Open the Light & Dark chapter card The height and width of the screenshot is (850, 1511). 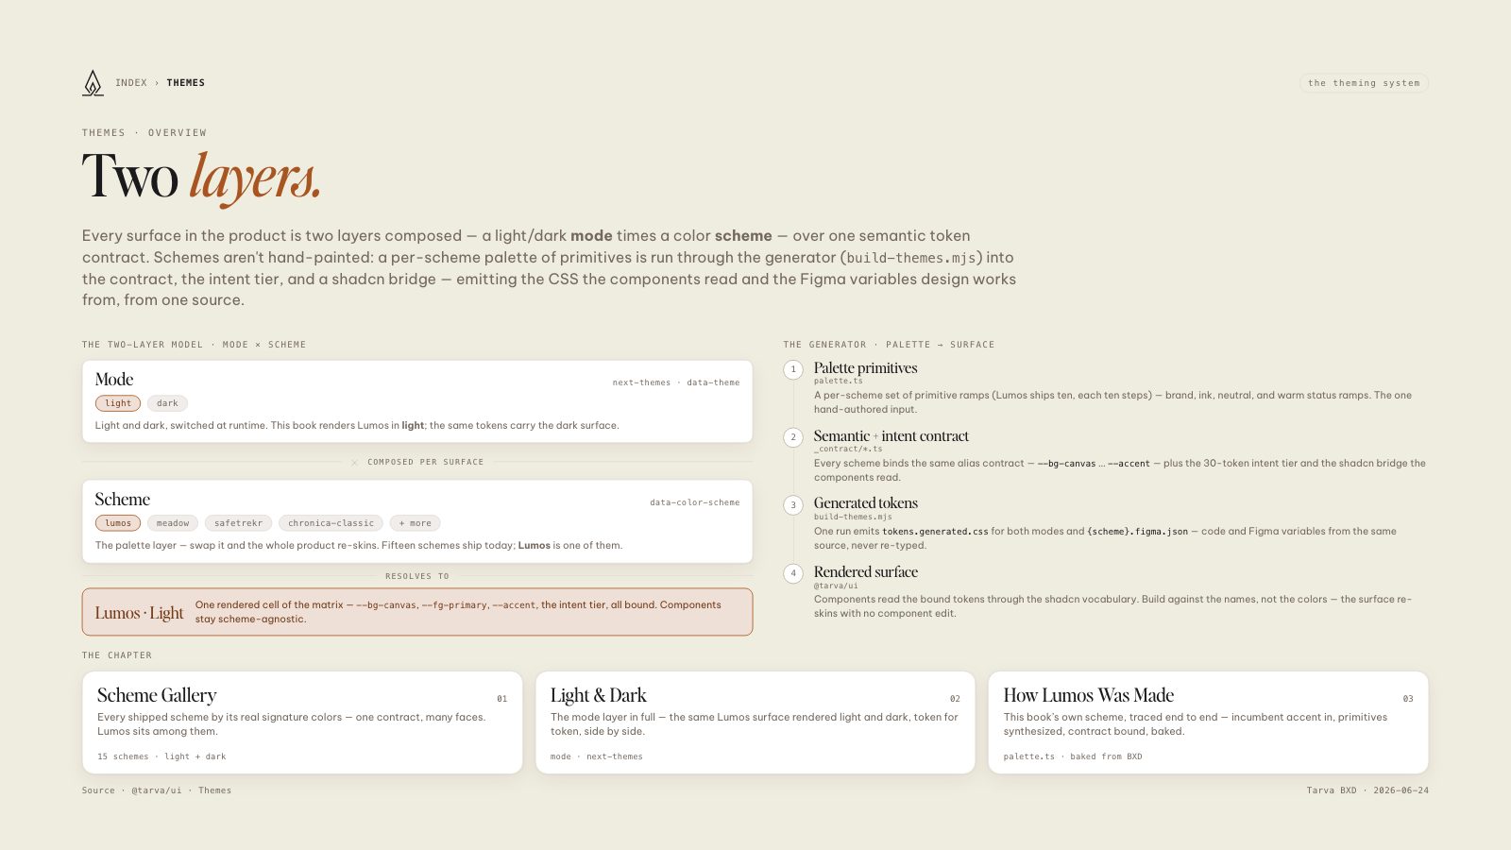click(x=755, y=722)
